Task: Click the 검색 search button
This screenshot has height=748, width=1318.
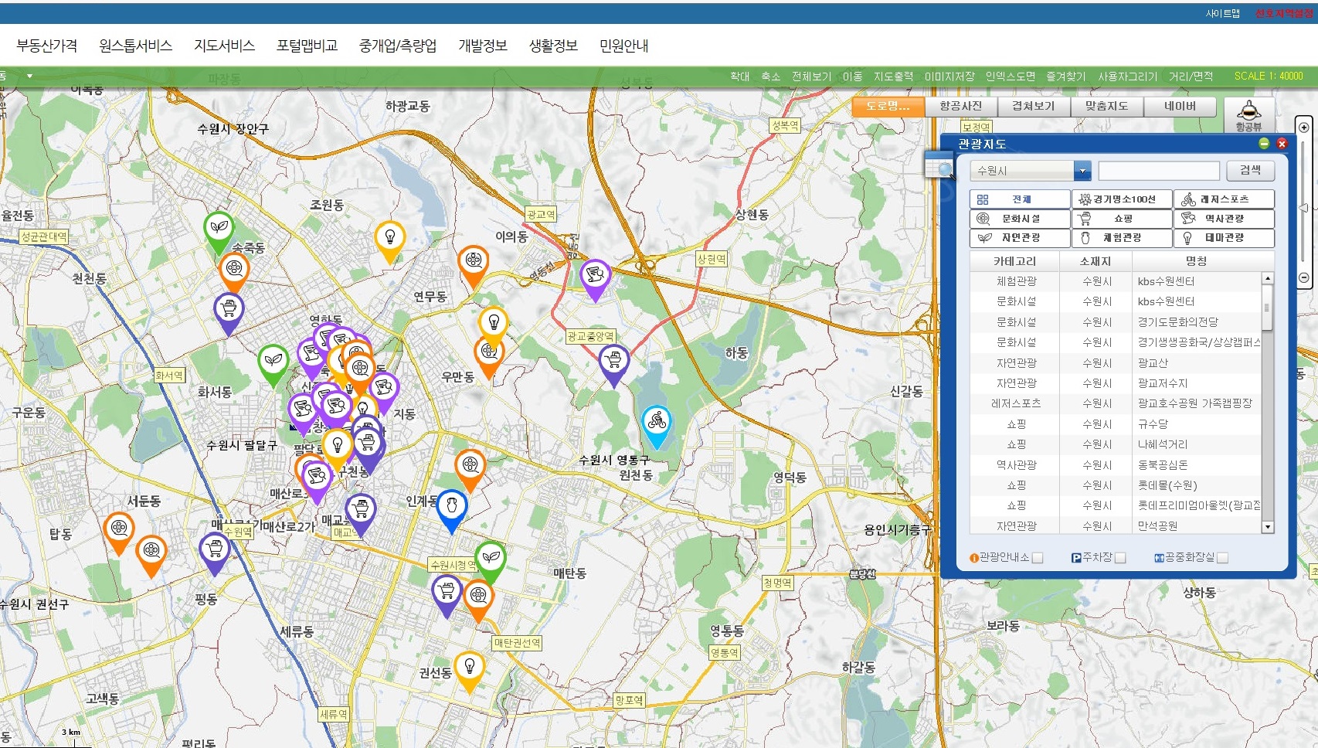Action: pos(1250,171)
